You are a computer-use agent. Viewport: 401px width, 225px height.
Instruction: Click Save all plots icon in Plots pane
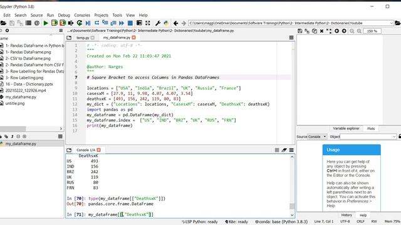click(x=307, y=31)
